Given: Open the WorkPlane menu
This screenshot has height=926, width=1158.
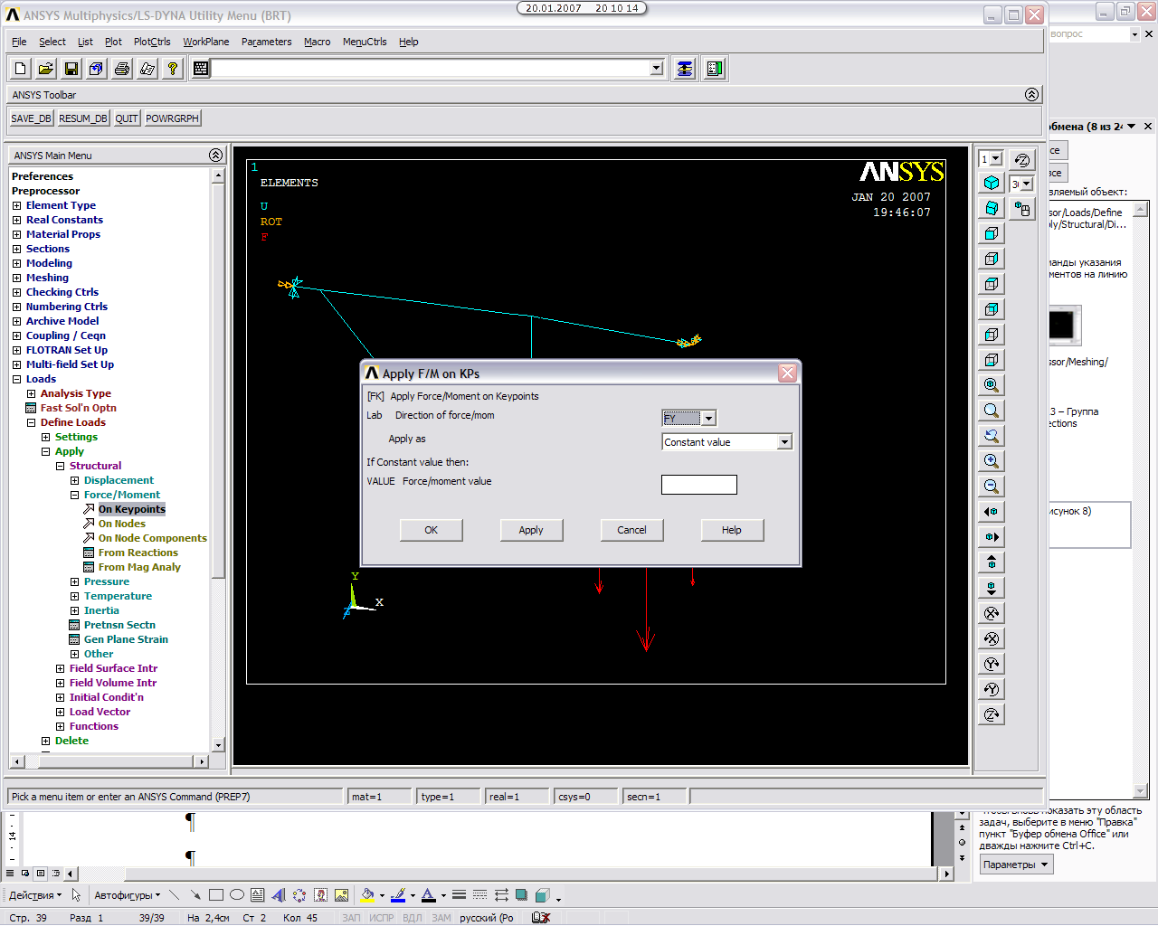Looking at the screenshot, I should (206, 42).
